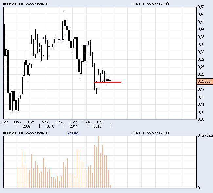Select the 0,35 price axis label
Viewport: 213px width, 193px height.
click(201, 44)
